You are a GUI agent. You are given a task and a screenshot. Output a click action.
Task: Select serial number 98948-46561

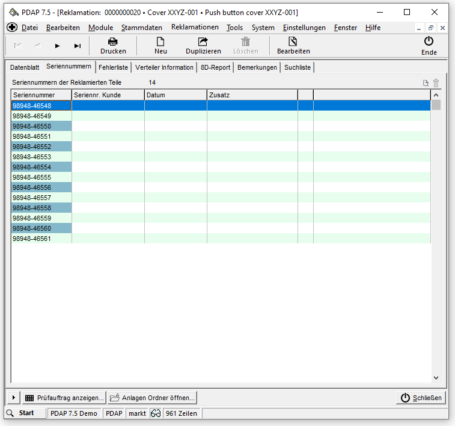pyautogui.click(x=41, y=239)
